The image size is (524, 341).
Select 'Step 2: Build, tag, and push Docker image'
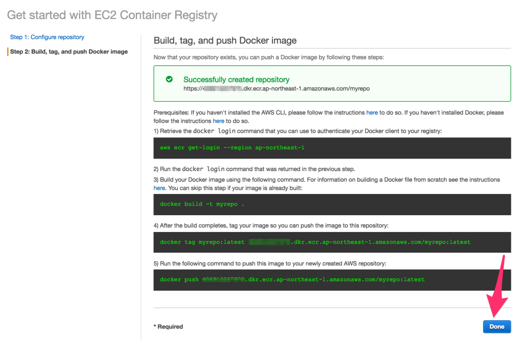point(68,50)
